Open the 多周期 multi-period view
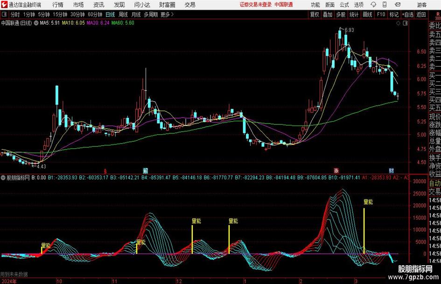The height and width of the screenshot is (284, 441). [151, 14]
